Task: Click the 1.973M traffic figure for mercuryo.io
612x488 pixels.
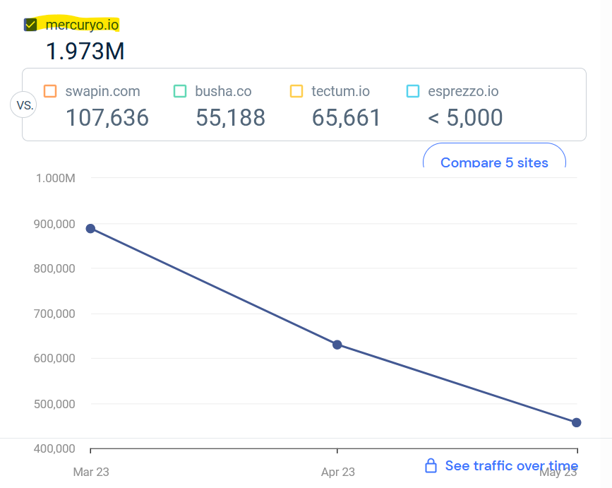Action: coord(85,51)
